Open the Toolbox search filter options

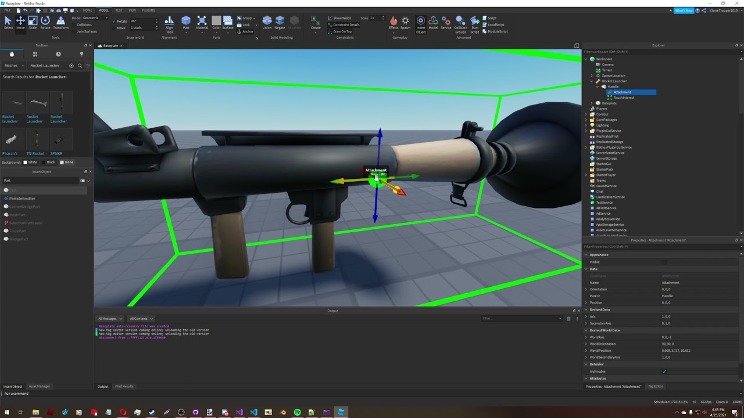pyautogui.click(x=88, y=66)
